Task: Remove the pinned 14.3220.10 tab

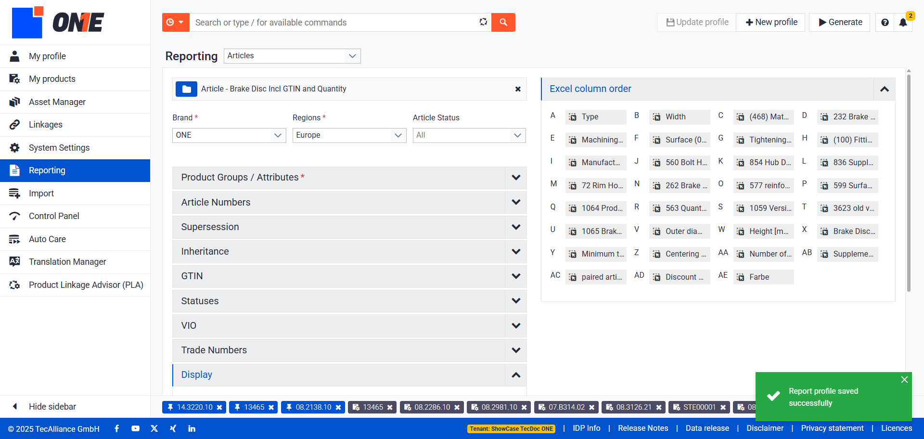Action: pos(219,407)
